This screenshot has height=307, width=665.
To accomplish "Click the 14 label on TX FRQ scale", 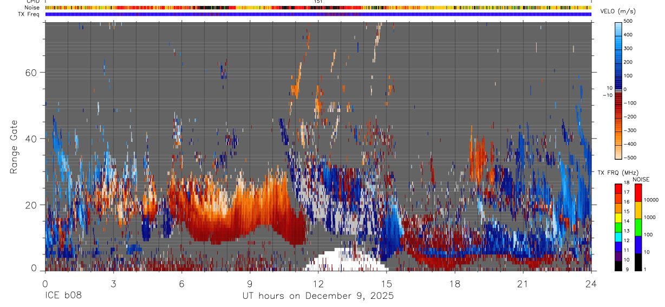I will (x=628, y=221).
